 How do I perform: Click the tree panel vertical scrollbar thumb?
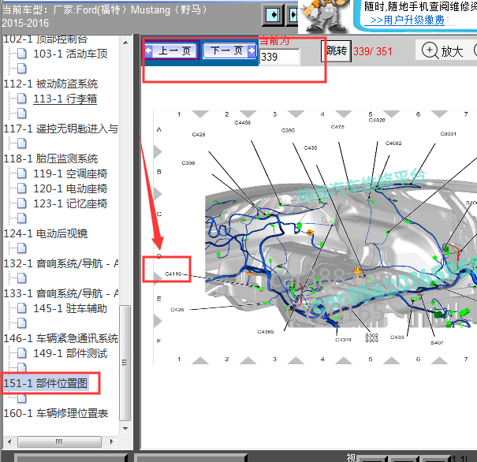pyautogui.click(x=125, y=363)
